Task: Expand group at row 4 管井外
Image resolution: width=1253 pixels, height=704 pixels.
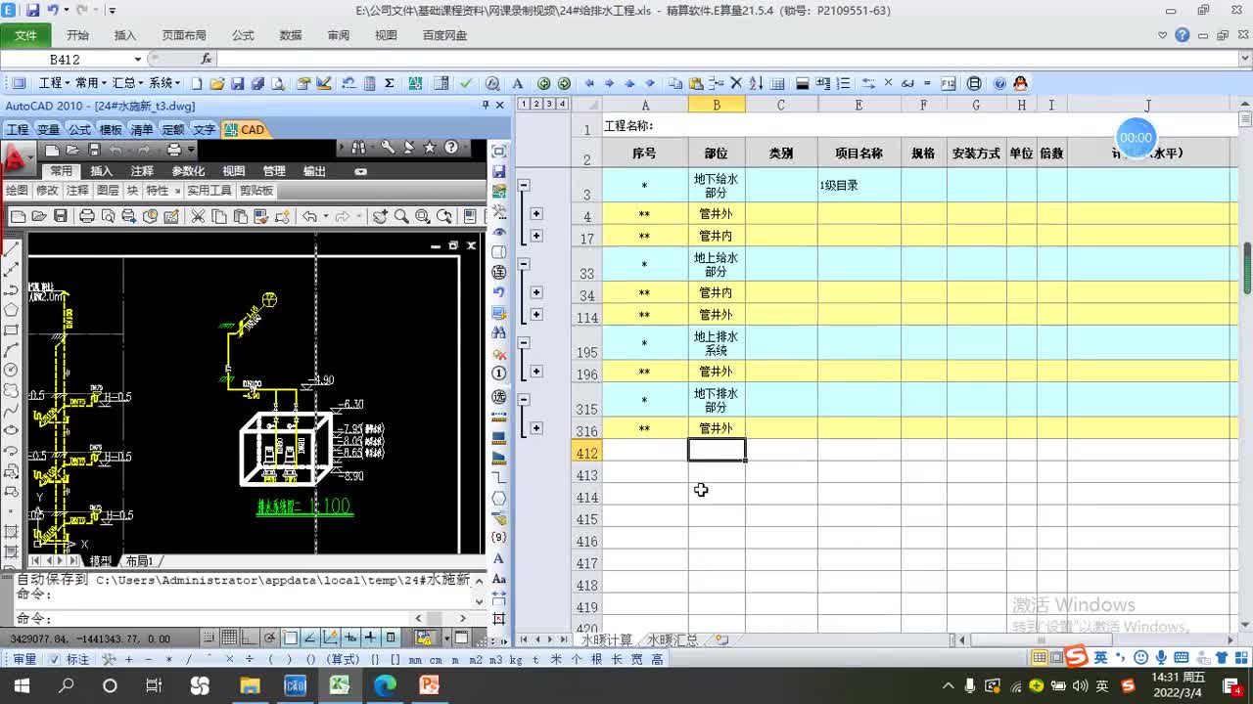Action: tap(536, 213)
